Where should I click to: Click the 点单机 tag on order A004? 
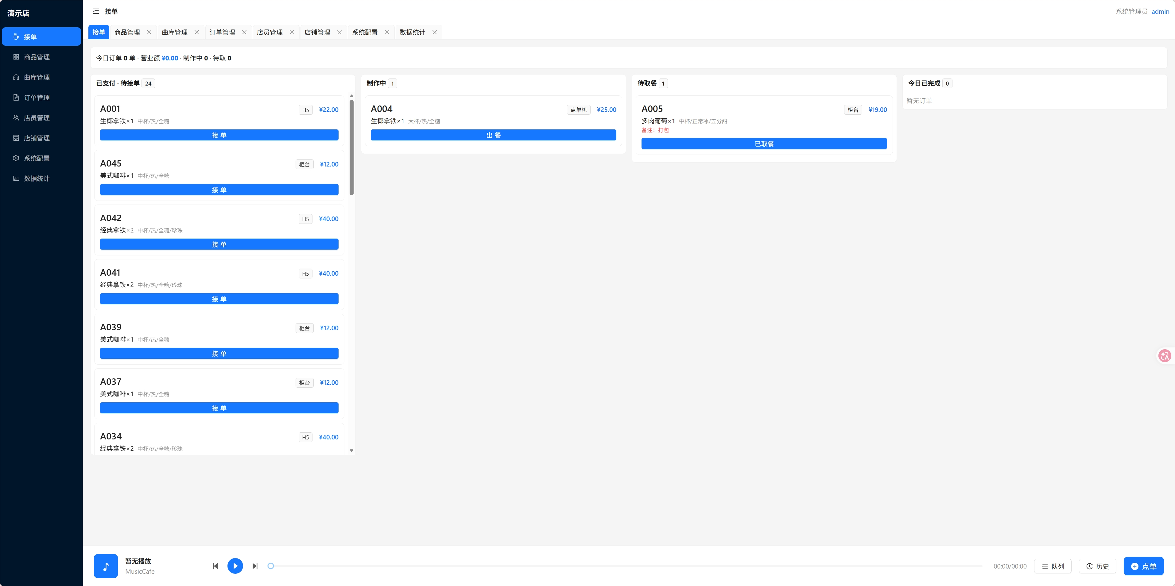pos(578,110)
